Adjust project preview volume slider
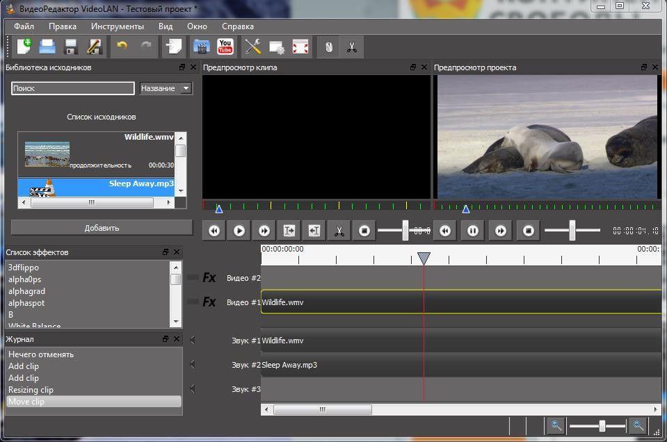 (x=572, y=230)
